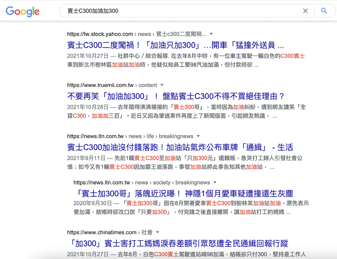The width and height of the screenshot is (337, 259).
Task: Open dropdown arrow beside ltn news society breakingnews URL
Action: 215,182
